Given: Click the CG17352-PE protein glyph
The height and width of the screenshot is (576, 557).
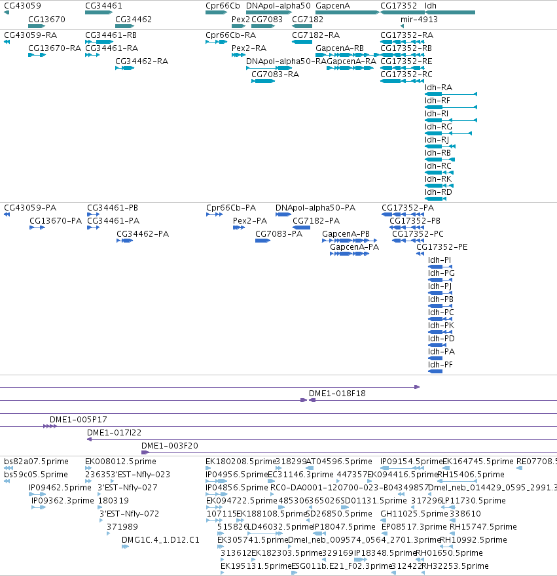Looking at the screenshot, I should (x=420, y=254).
